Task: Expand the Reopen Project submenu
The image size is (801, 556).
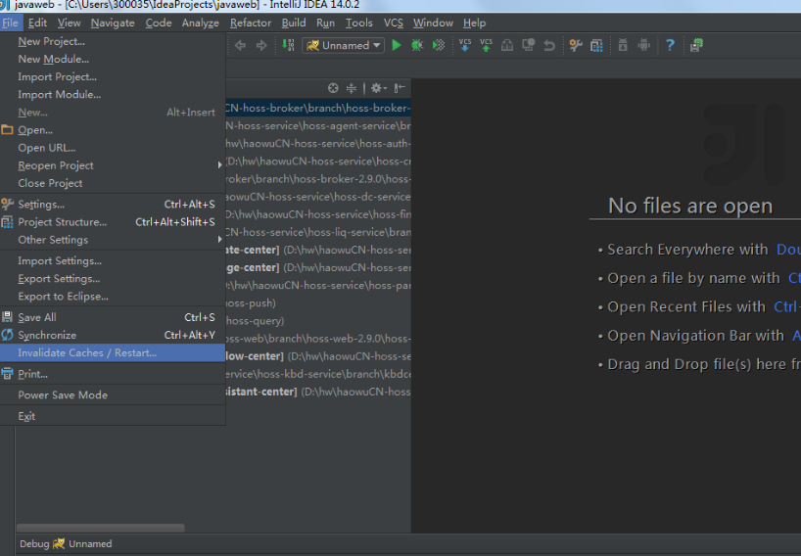Action: [113, 165]
